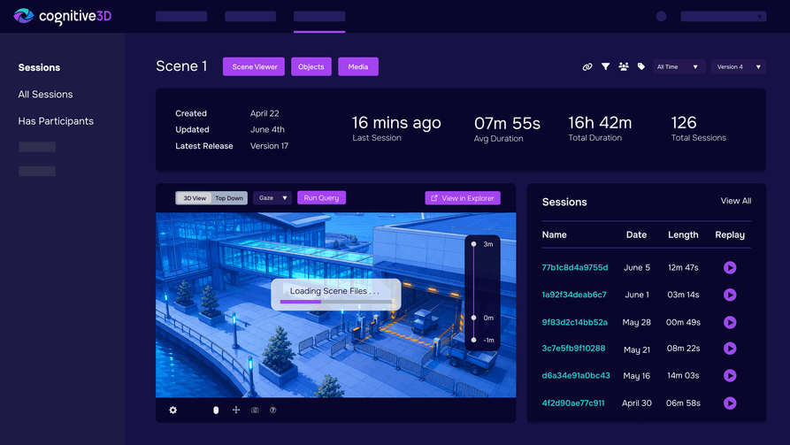
Task: Open session link 1a92f34deab6c7
Action: point(574,295)
